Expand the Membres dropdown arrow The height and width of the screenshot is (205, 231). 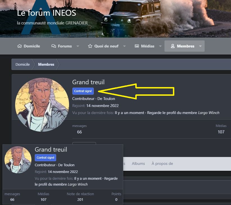coord(200,46)
